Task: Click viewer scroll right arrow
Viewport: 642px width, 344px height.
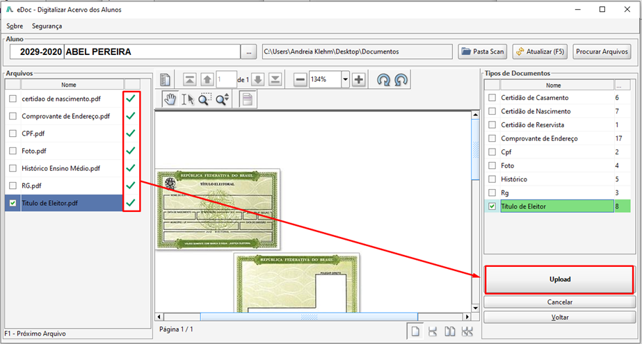Action: coord(467,317)
